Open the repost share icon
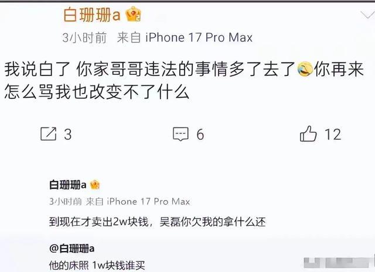 48,134
